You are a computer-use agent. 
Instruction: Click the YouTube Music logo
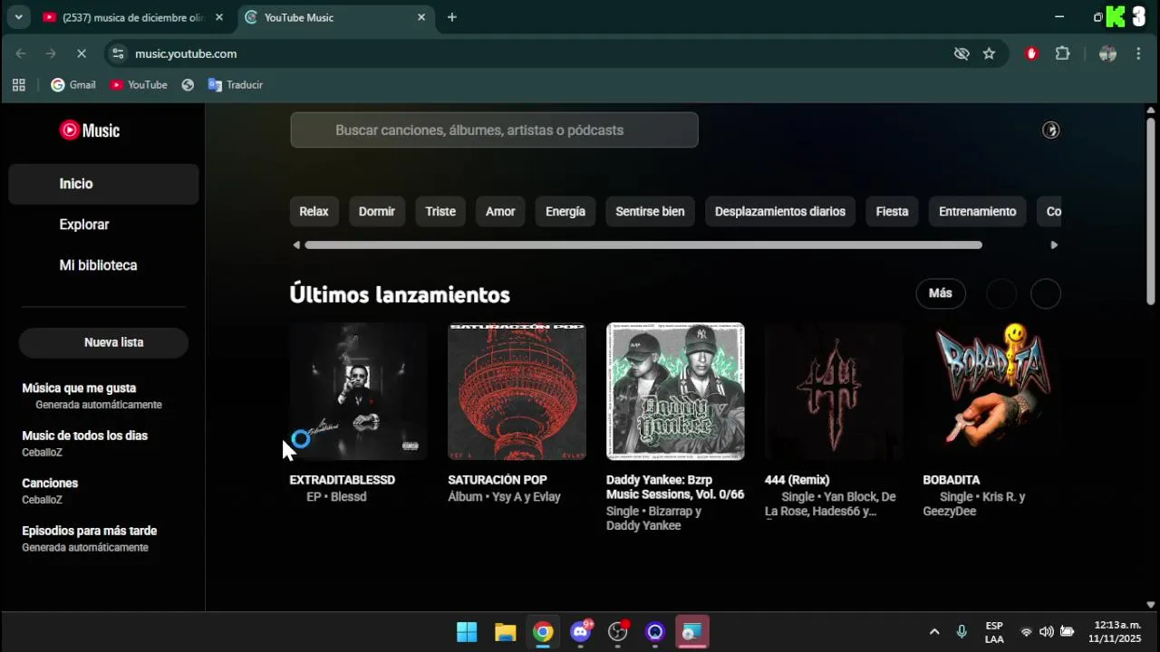pyautogui.click(x=90, y=130)
